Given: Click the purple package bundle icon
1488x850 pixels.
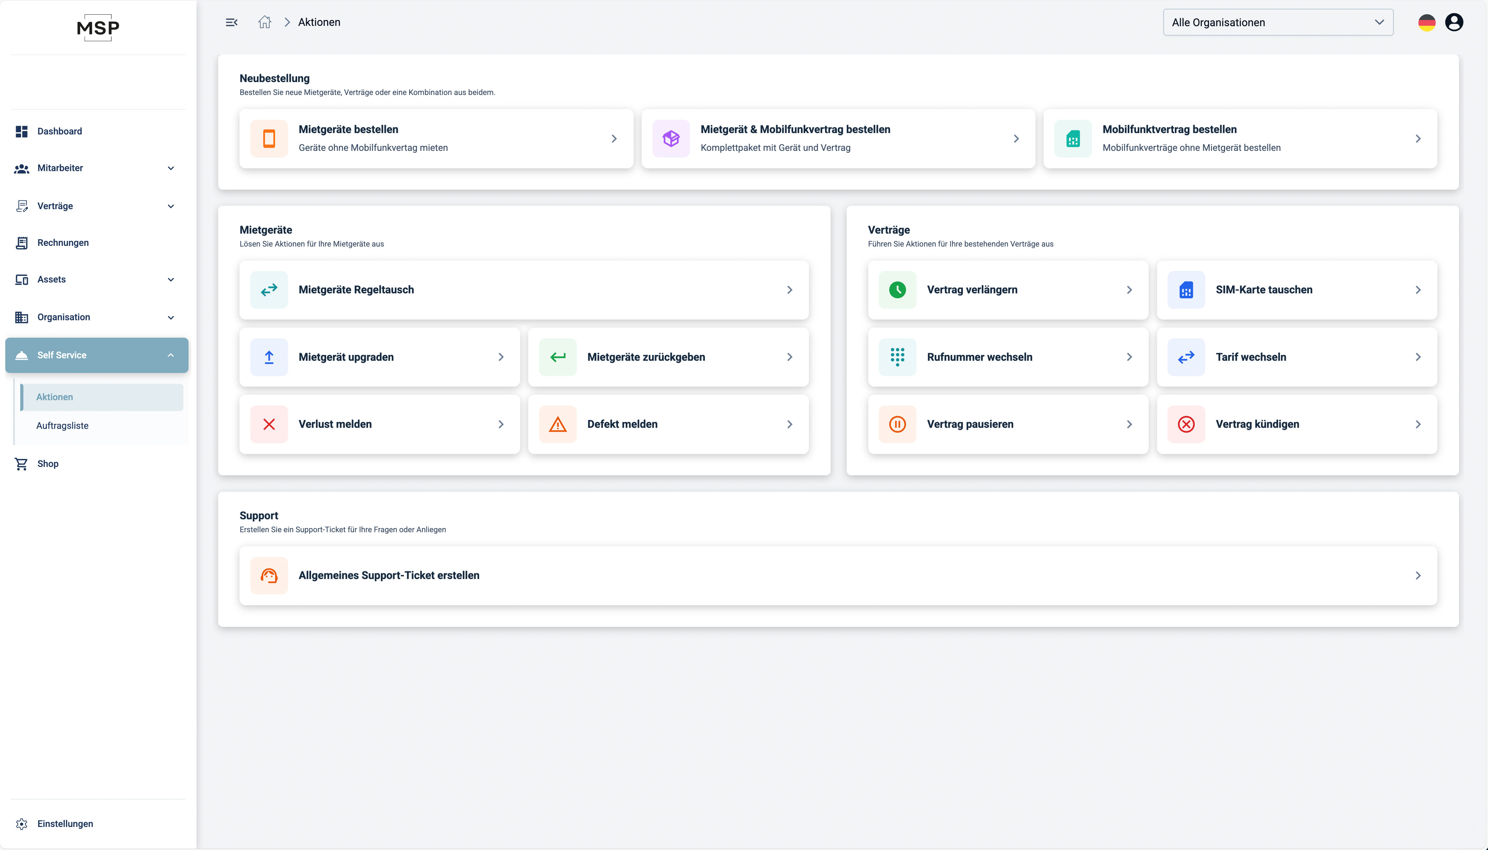Looking at the screenshot, I should point(671,138).
